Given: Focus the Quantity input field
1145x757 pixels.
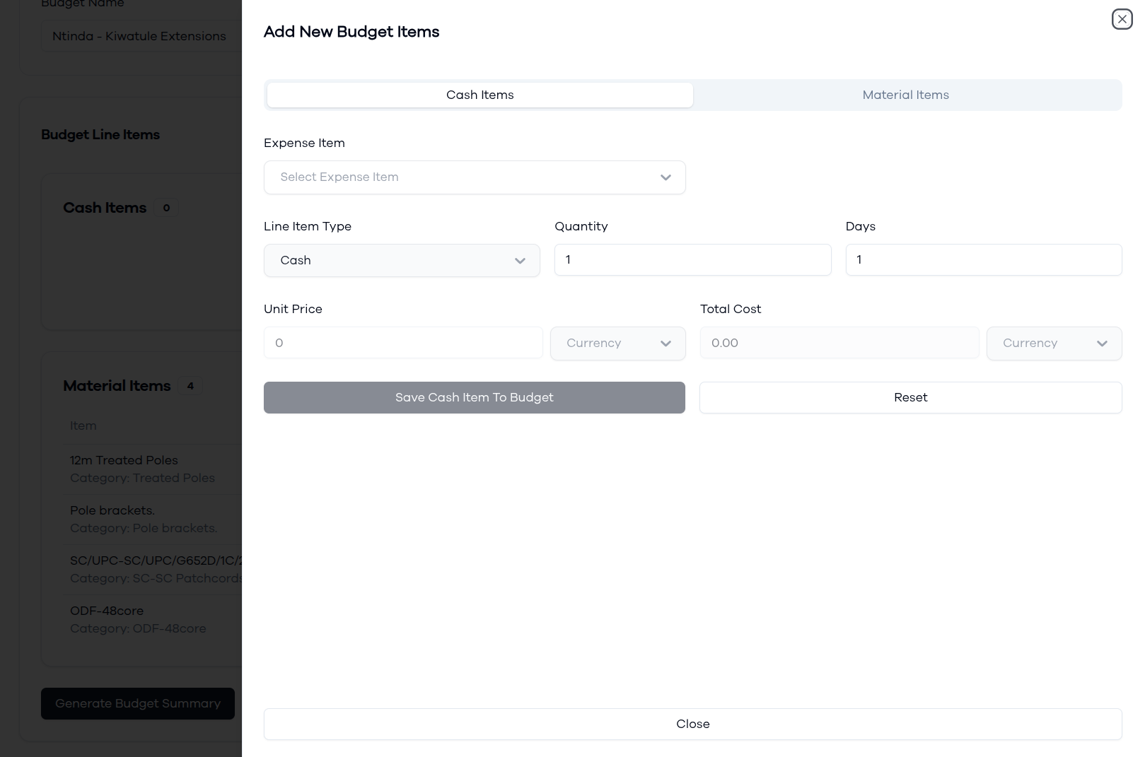Looking at the screenshot, I should [692, 260].
